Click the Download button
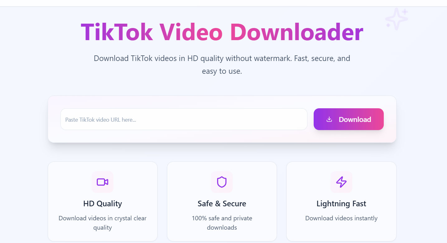The height and width of the screenshot is (243, 447). pos(349,119)
